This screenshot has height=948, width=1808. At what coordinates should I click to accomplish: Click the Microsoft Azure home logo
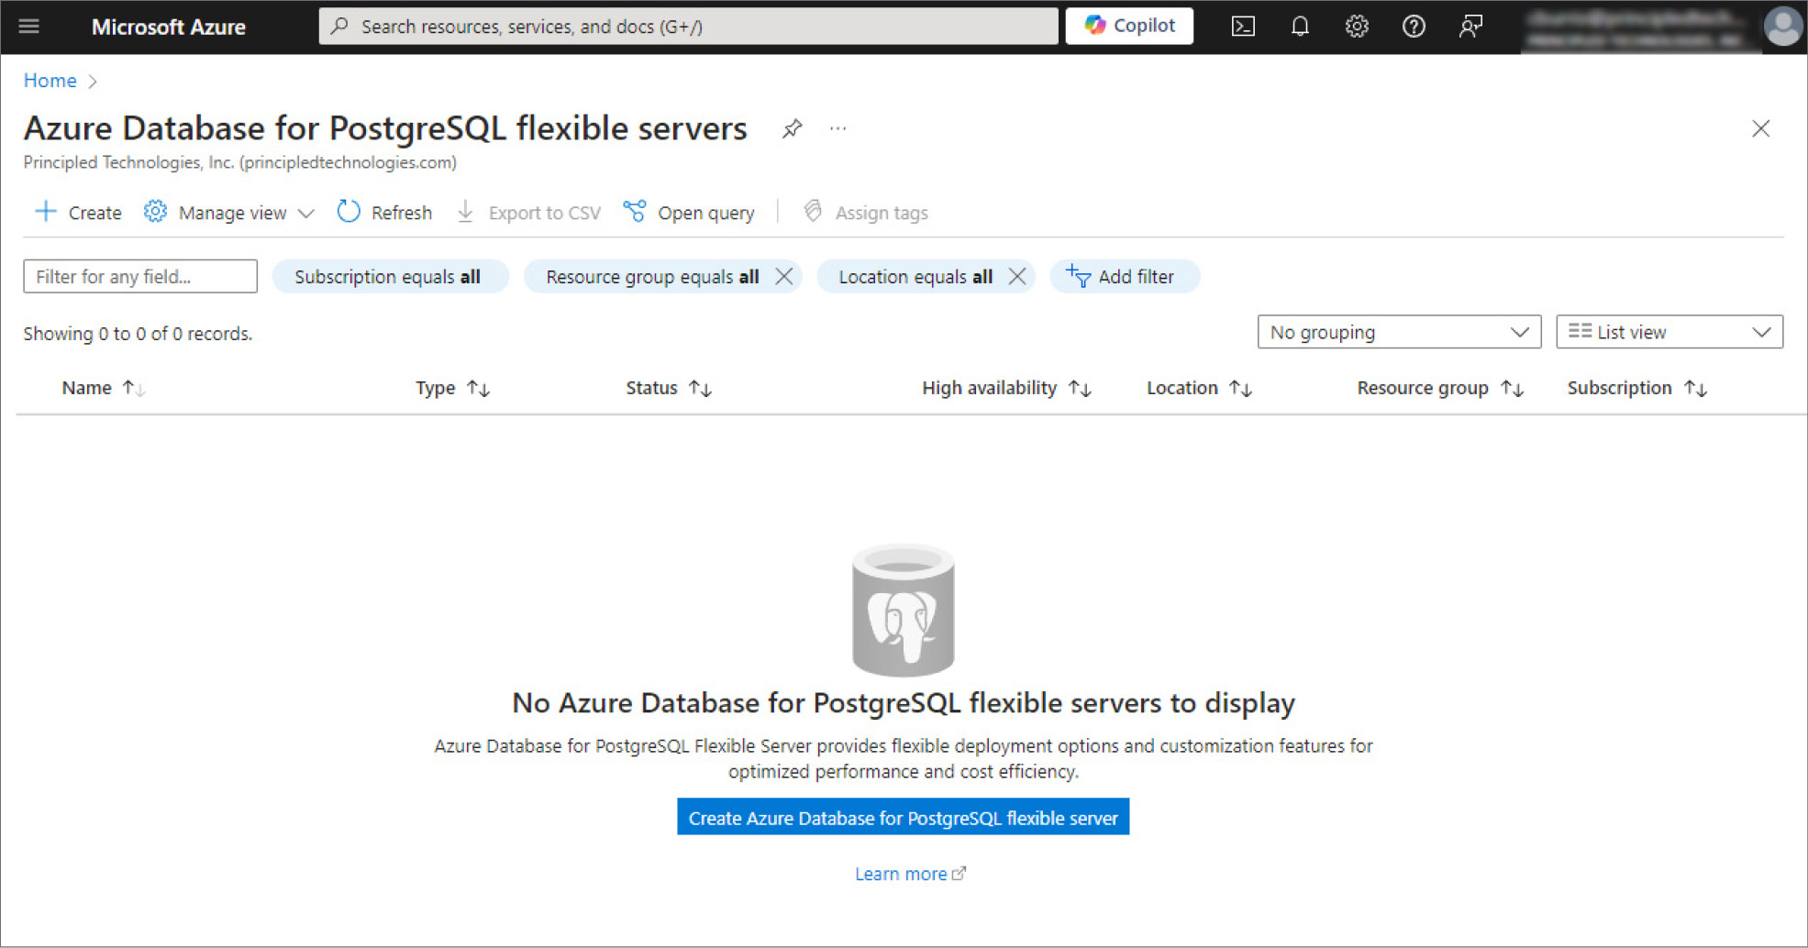pyautogui.click(x=168, y=27)
